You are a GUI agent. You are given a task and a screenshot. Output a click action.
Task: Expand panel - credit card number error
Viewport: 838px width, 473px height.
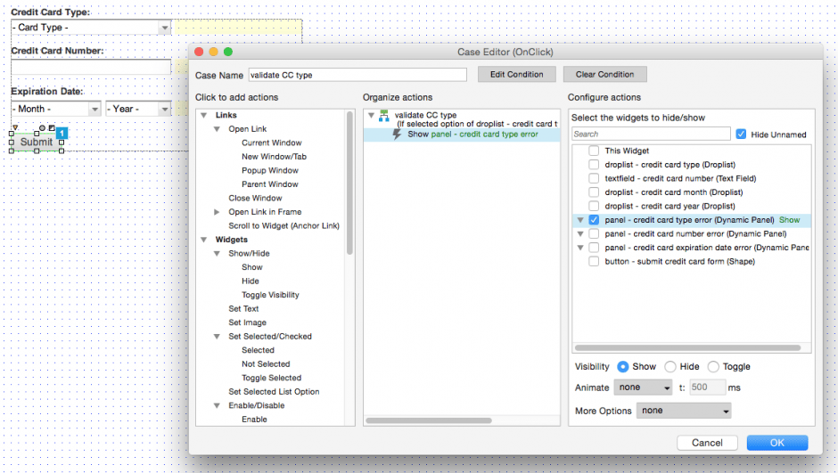coord(581,234)
